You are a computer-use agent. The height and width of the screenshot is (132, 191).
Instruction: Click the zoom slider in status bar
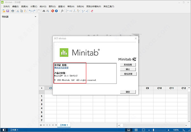pyautogui.click(x=153, y=130)
